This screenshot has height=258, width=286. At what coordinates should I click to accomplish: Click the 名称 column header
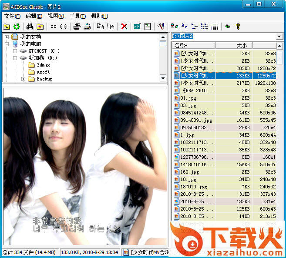pyautogui.click(x=193, y=45)
